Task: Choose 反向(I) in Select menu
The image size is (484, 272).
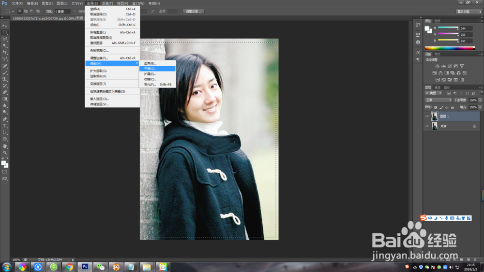Action: pos(112,25)
